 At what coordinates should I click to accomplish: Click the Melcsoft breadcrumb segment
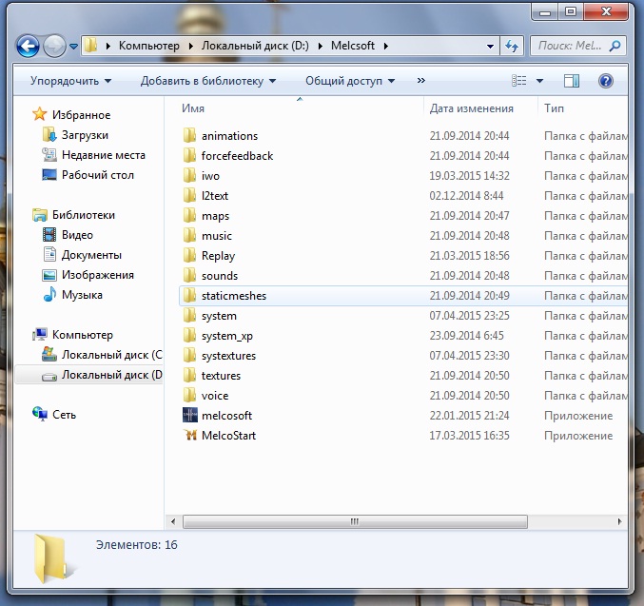coord(353,46)
